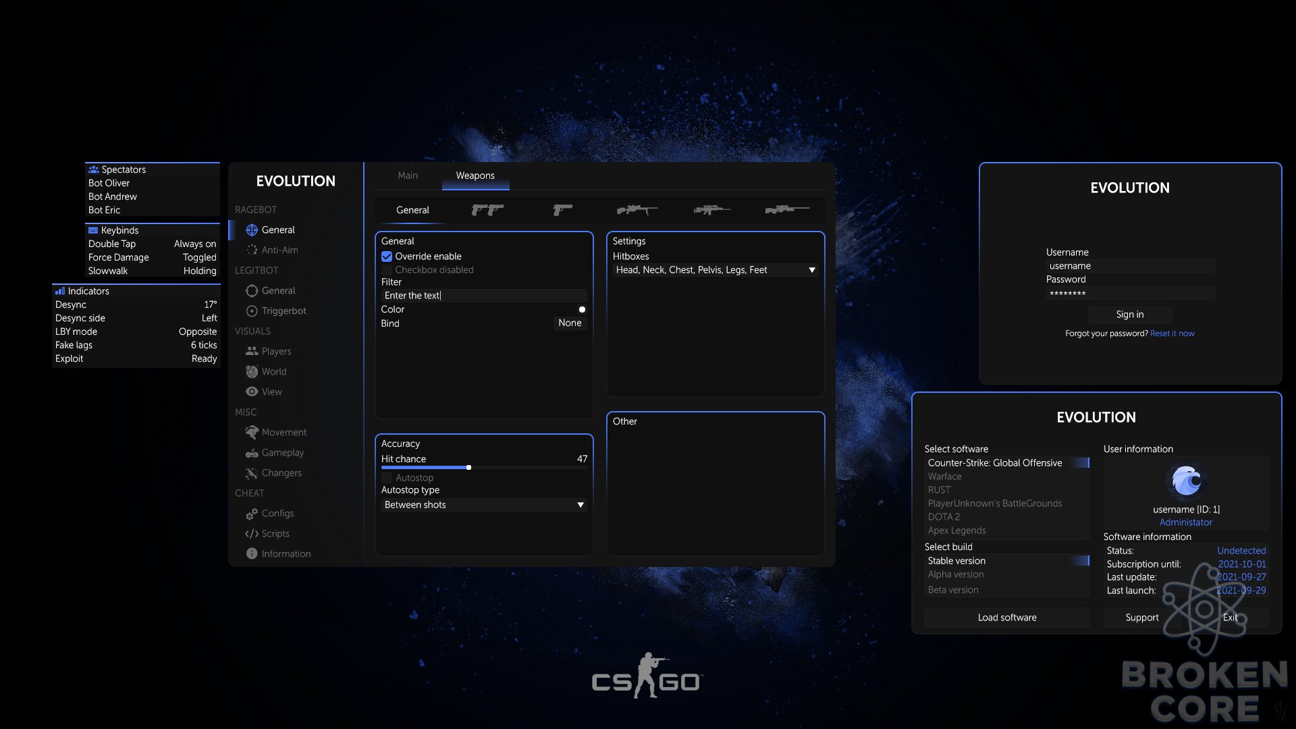Open the Information icon
1296x729 pixels.
click(x=252, y=553)
